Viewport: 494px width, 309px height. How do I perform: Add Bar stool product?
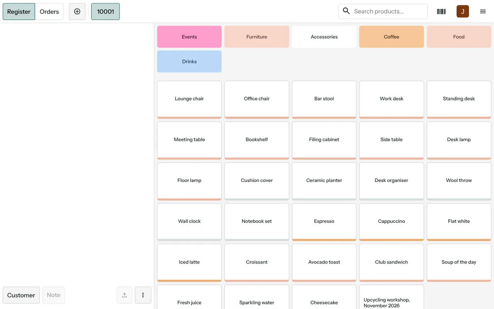pyautogui.click(x=324, y=99)
